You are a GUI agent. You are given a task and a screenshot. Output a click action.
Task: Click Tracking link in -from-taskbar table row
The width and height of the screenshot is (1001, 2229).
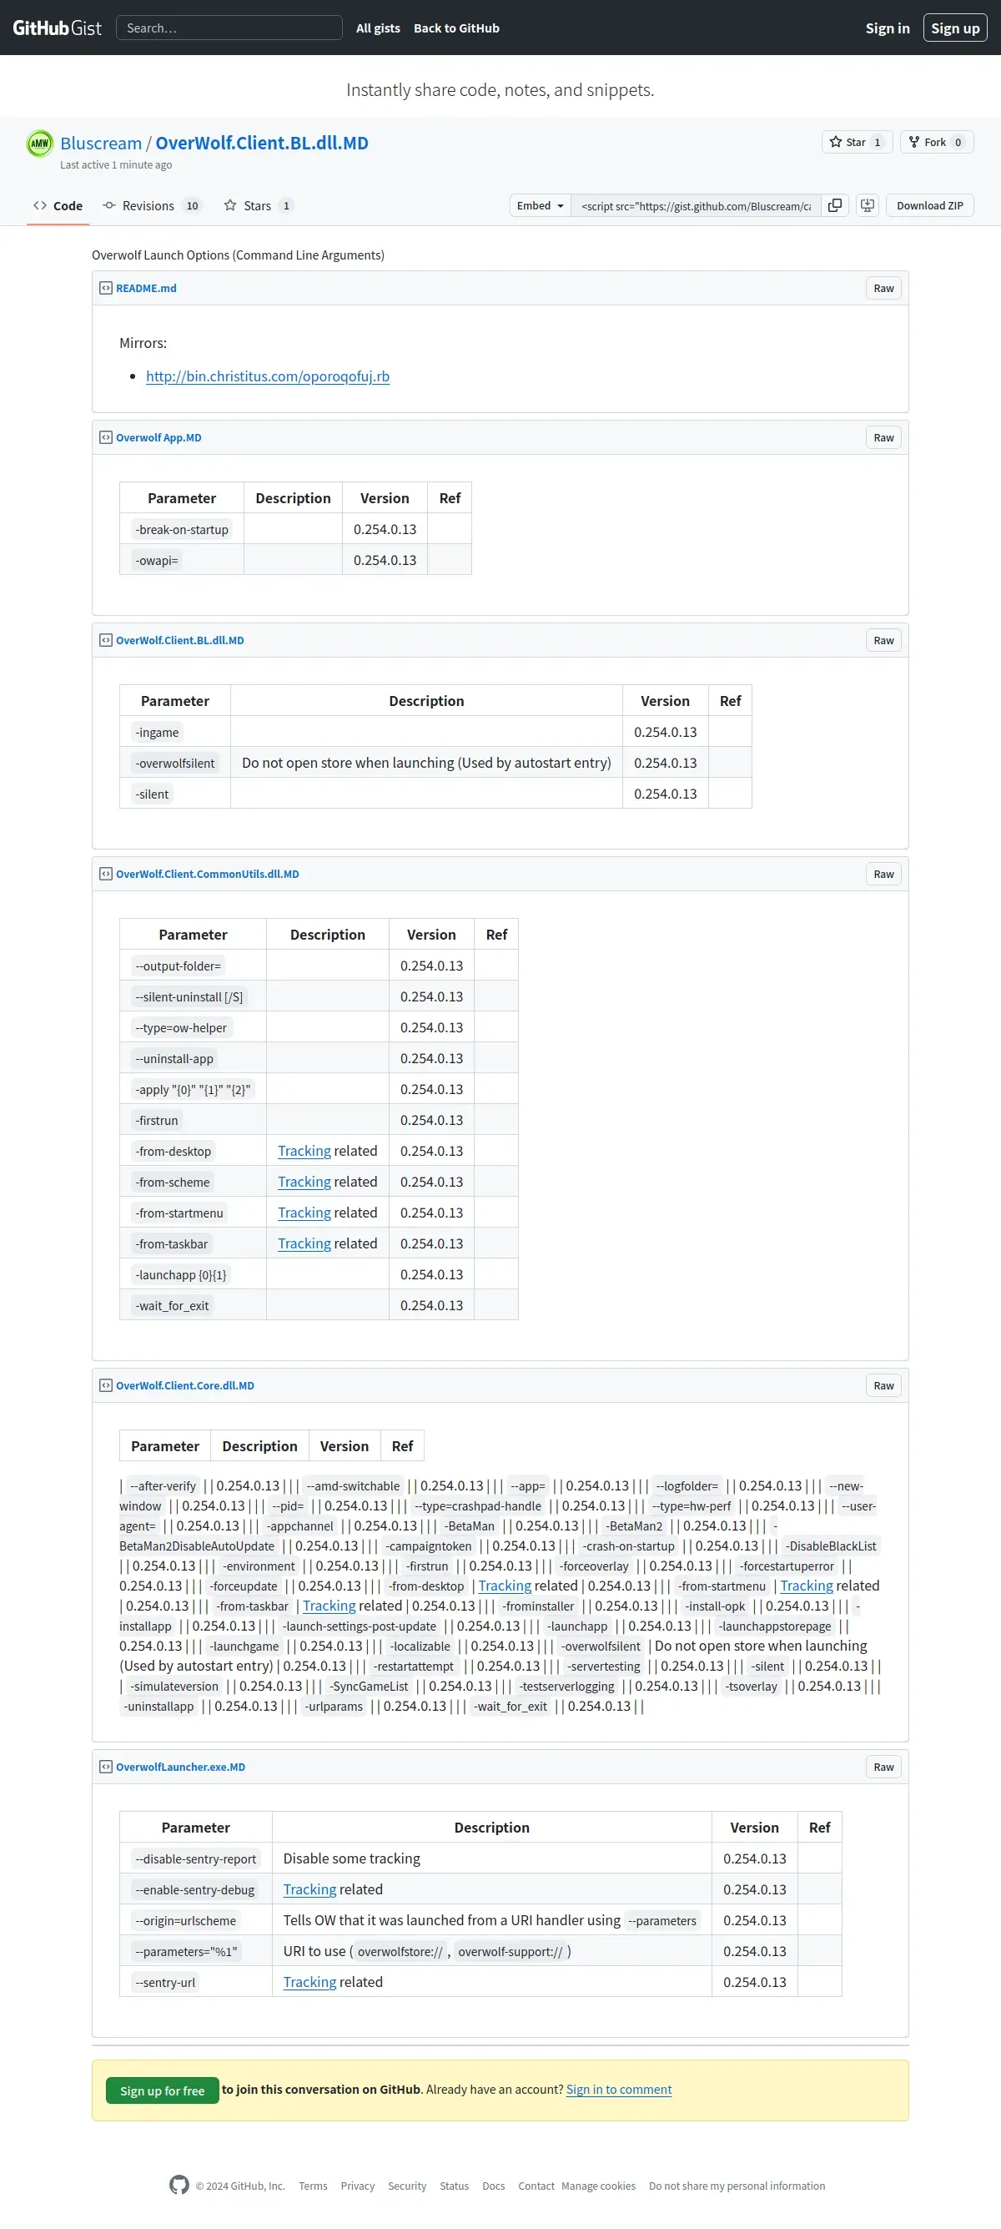coord(304,1243)
